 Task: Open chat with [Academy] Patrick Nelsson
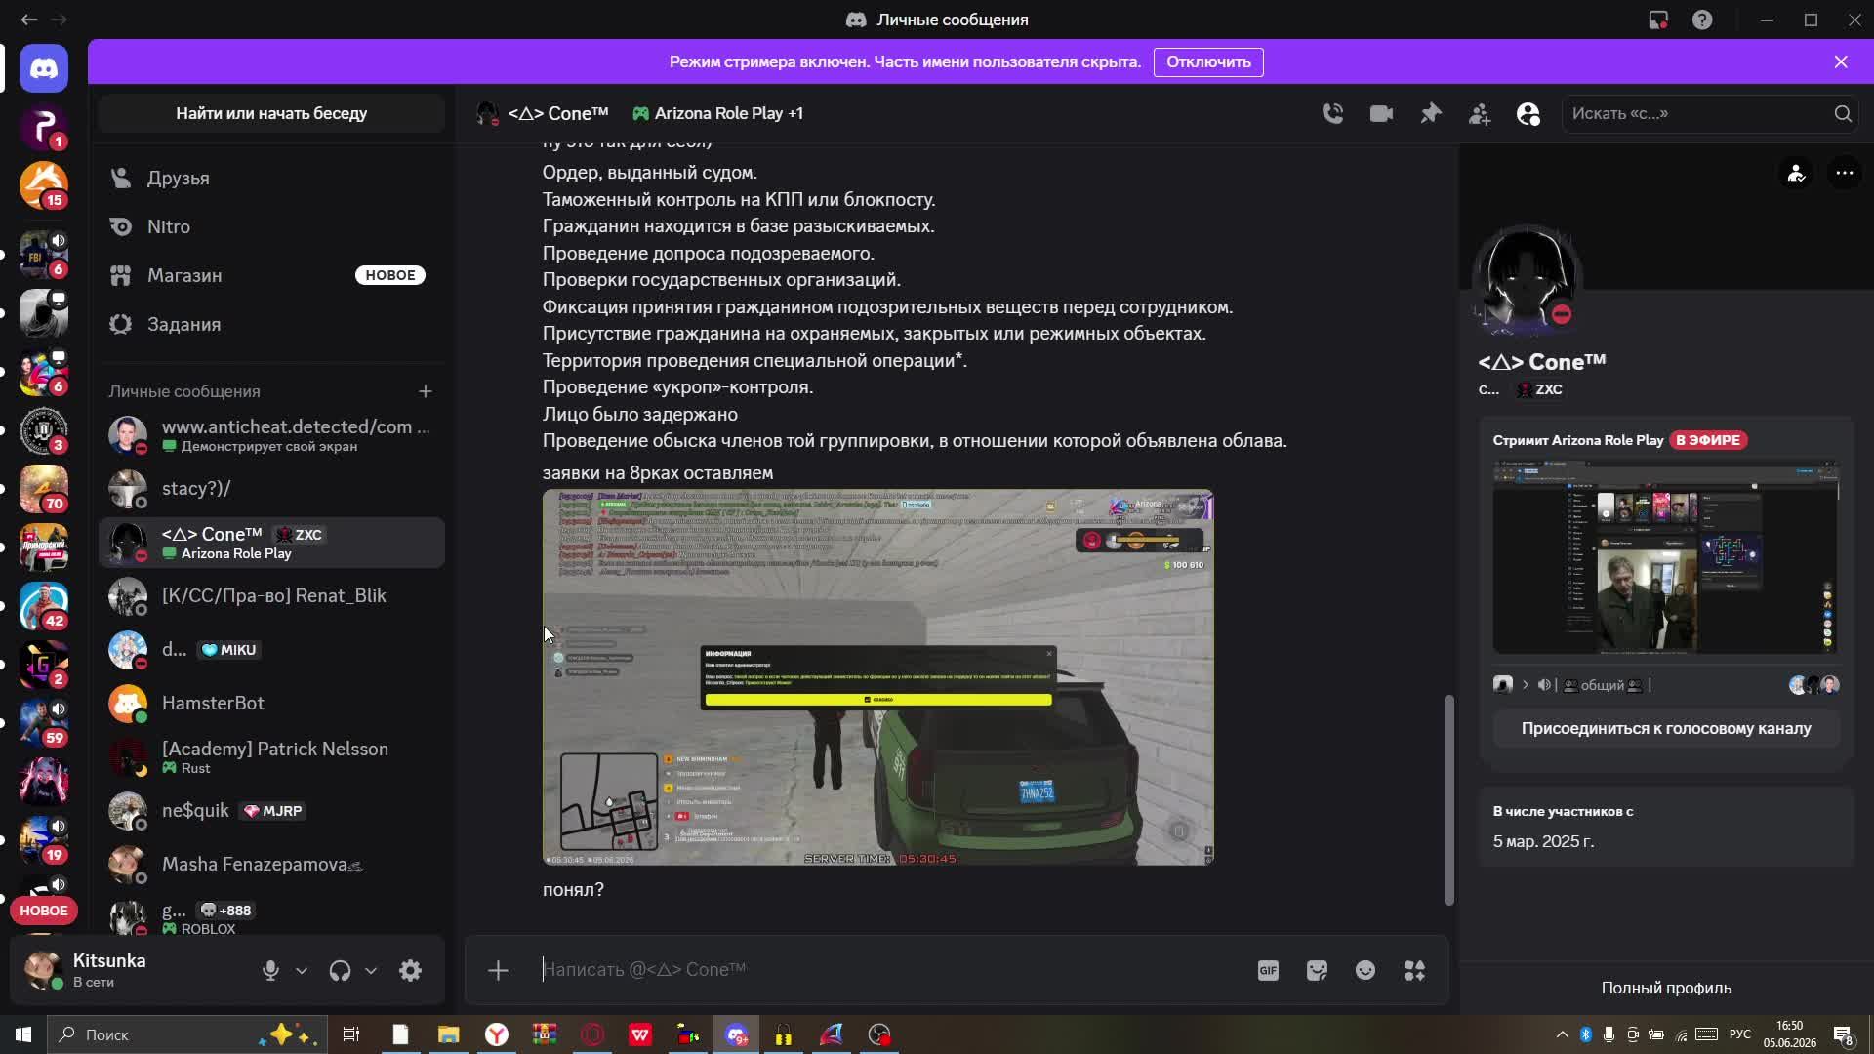271,757
